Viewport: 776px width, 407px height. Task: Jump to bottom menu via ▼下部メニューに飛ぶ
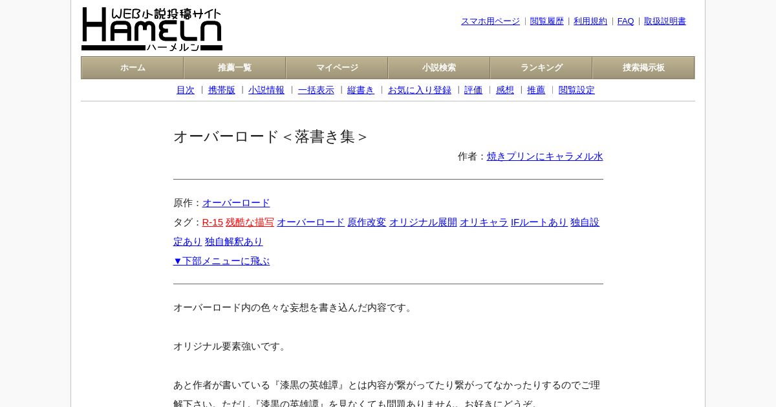click(221, 261)
